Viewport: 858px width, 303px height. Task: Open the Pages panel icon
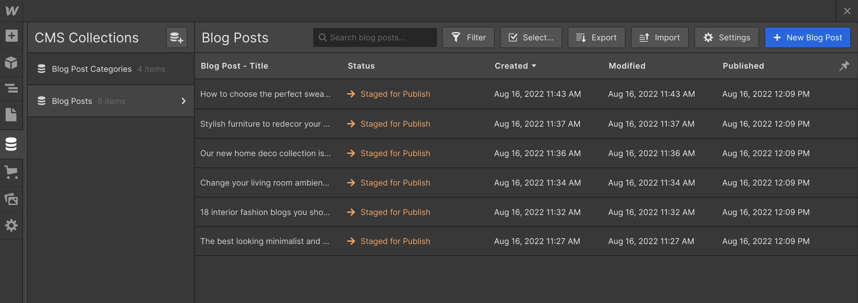[x=11, y=115]
